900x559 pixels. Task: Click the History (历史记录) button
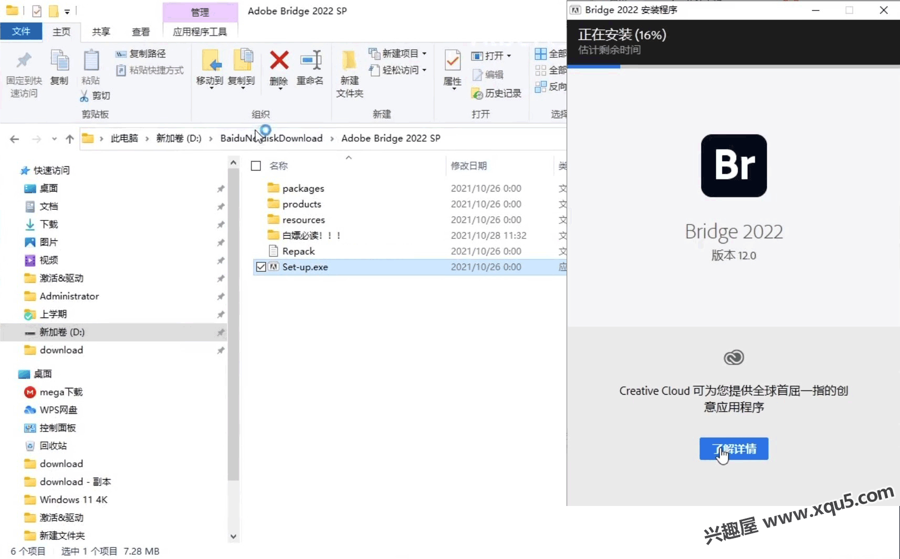click(497, 93)
